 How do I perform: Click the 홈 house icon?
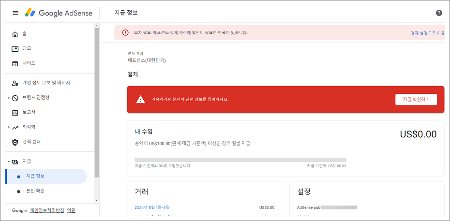[15, 34]
